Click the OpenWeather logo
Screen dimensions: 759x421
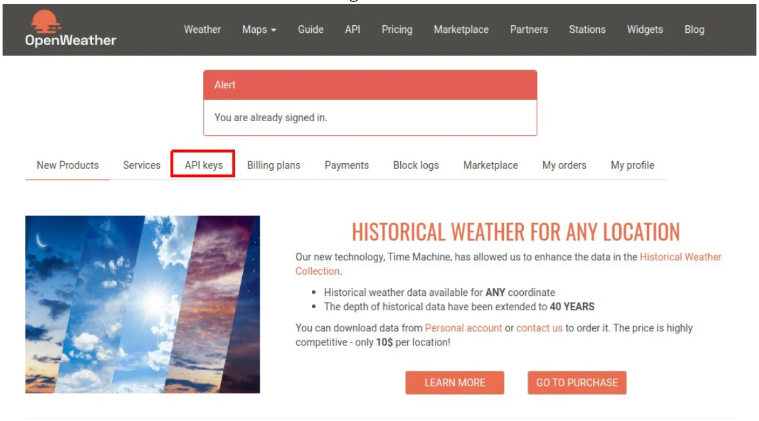[71, 28]
